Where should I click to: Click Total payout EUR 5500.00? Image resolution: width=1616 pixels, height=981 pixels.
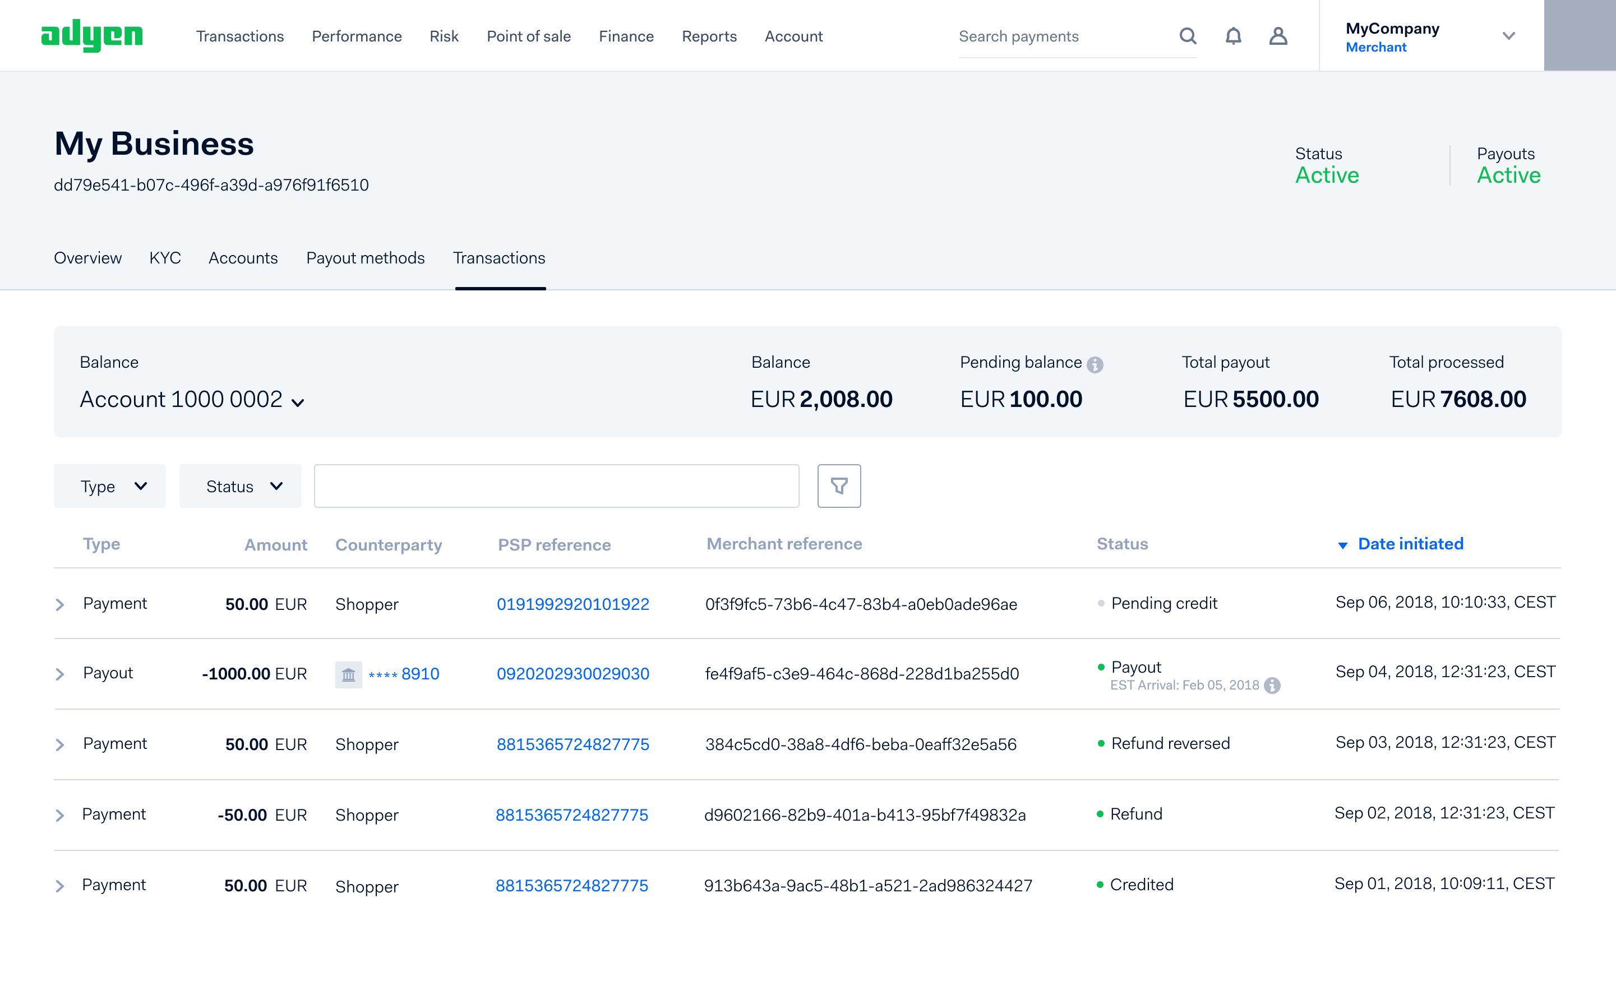[1251, 399]
